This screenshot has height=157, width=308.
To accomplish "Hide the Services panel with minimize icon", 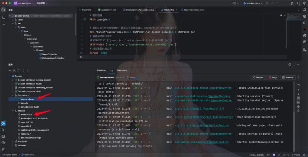I will (298, 64).
